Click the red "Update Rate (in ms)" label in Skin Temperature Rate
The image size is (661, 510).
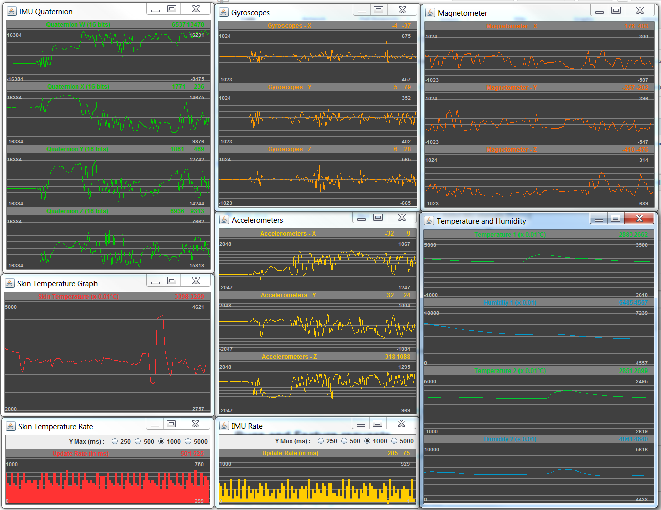80,454
